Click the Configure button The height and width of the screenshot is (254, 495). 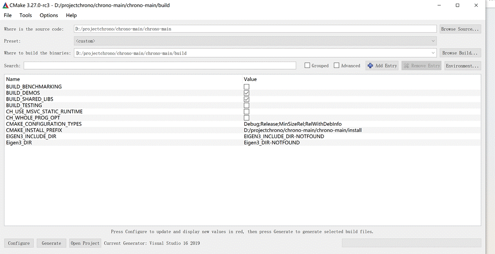[x=19, y=243]
